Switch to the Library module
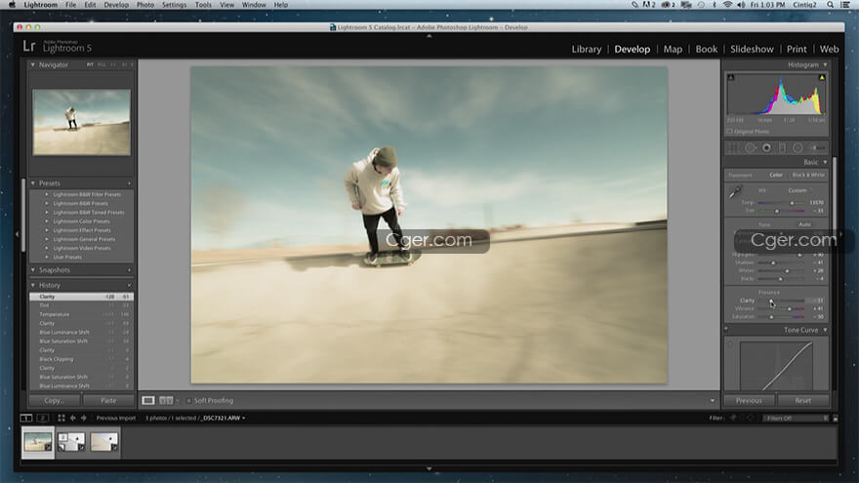Screen dimensions: 859x483 tap(587, 50)
